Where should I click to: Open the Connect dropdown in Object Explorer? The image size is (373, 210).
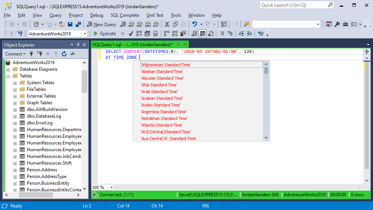click(15, 54)
